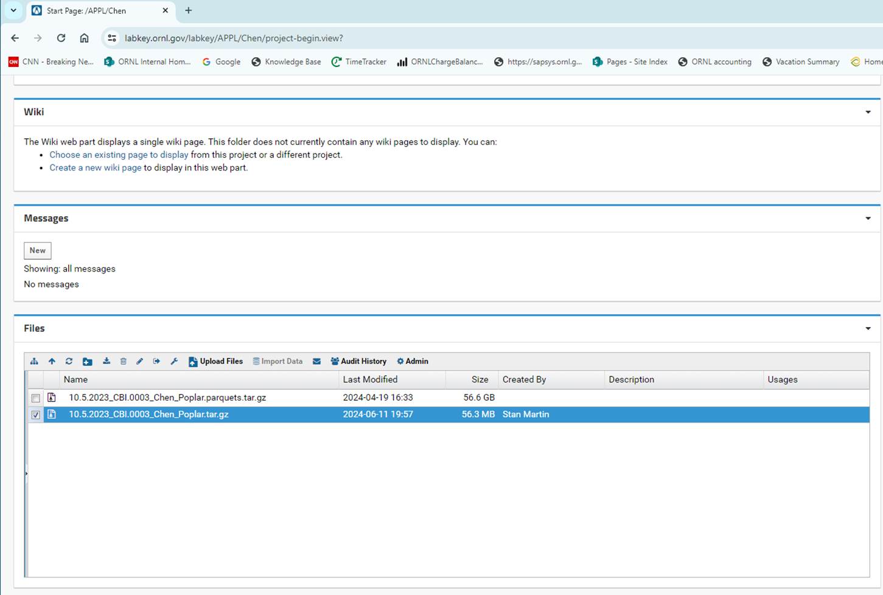Open the CNN bookmark

click(x=51, y=62)
